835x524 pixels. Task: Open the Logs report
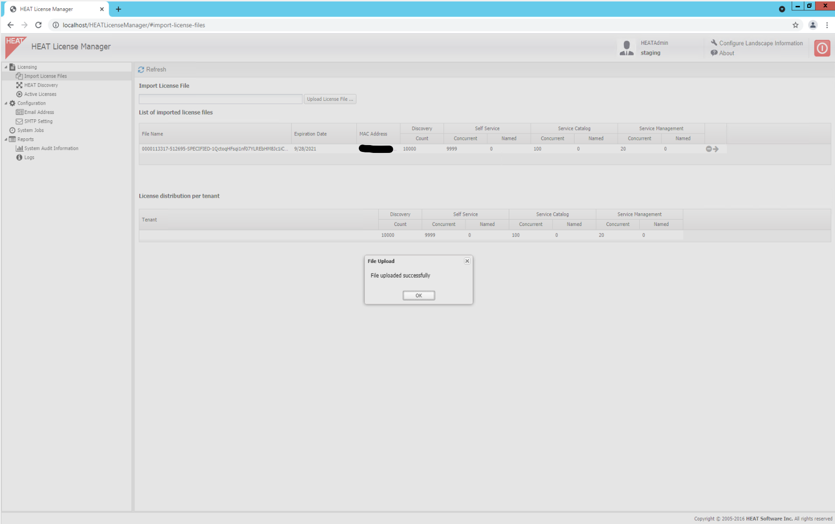point(28,157)
